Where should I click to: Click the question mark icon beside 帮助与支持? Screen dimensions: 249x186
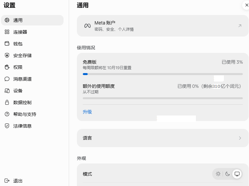7,114
